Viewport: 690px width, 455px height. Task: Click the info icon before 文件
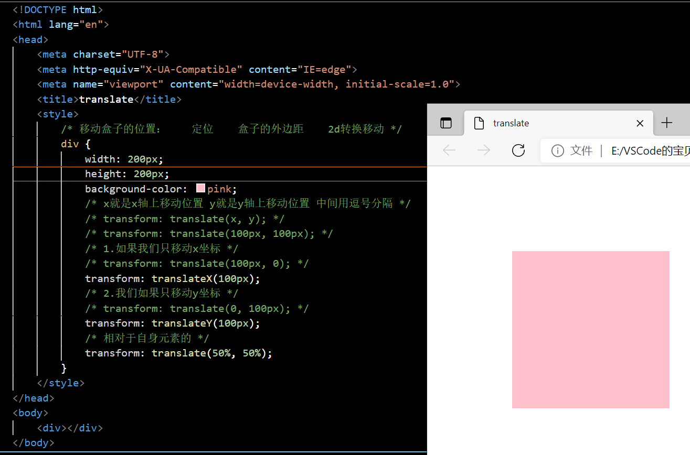557,150
